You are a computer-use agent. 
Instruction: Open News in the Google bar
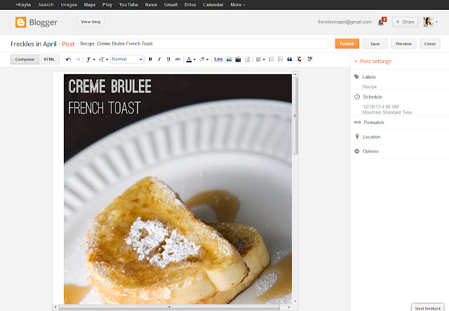(151, 5)
